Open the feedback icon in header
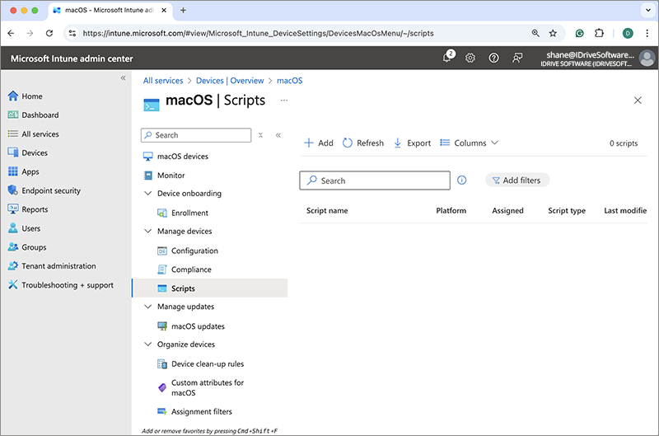Image resolution: width=659 pixels, height=436 pixels. pyautogui.click(x=517, y=58)
